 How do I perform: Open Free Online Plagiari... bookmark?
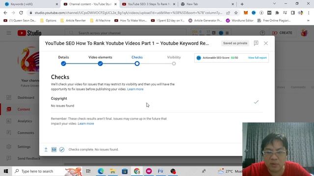pos(274,21)
